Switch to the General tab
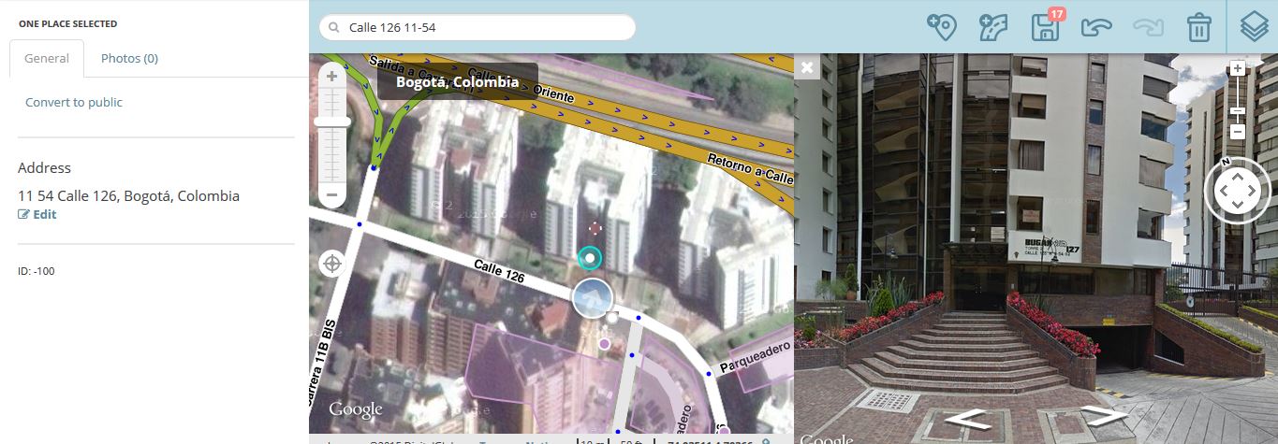The image size is (1278, 444). (47, 58)
